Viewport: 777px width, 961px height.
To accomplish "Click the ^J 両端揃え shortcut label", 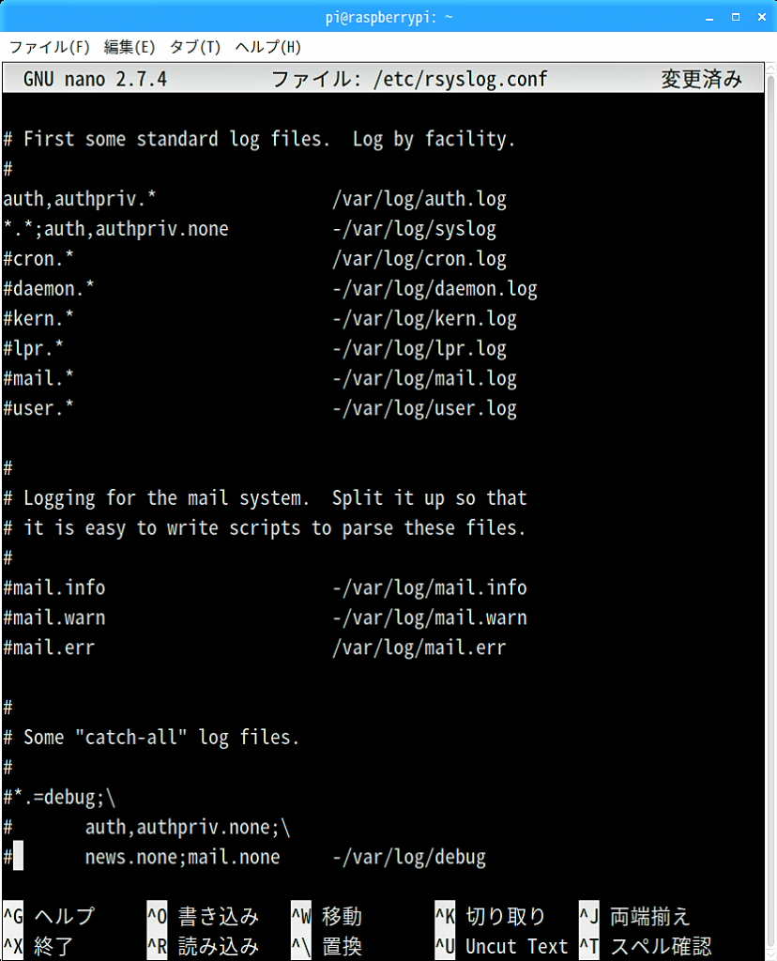I will (635, 916).
